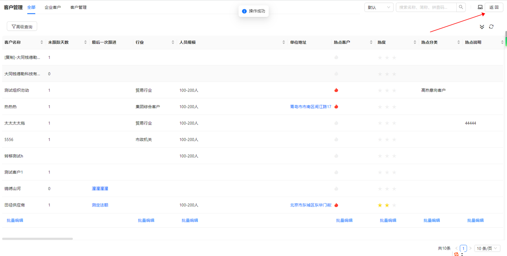507x256 pixels.
Task: Toggle hot flame for 锦绣山河
Action: pos(336,189)
